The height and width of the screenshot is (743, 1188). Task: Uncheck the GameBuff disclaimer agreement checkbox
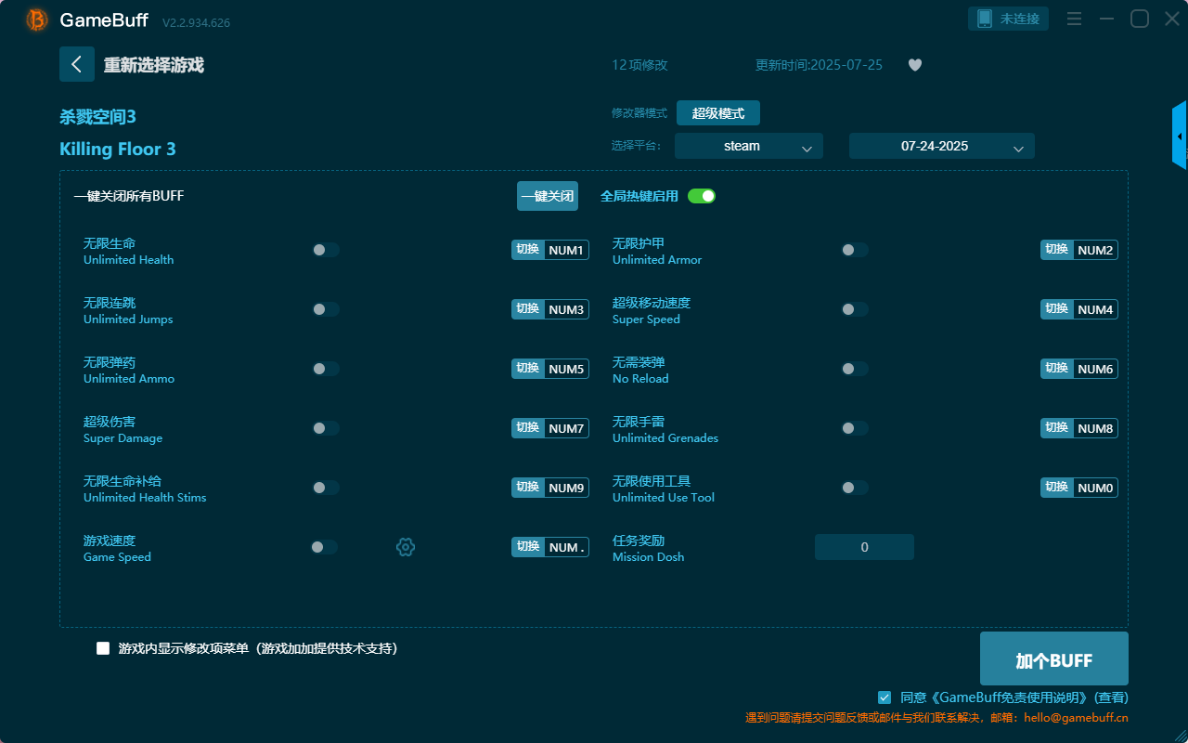coord(884,697)
